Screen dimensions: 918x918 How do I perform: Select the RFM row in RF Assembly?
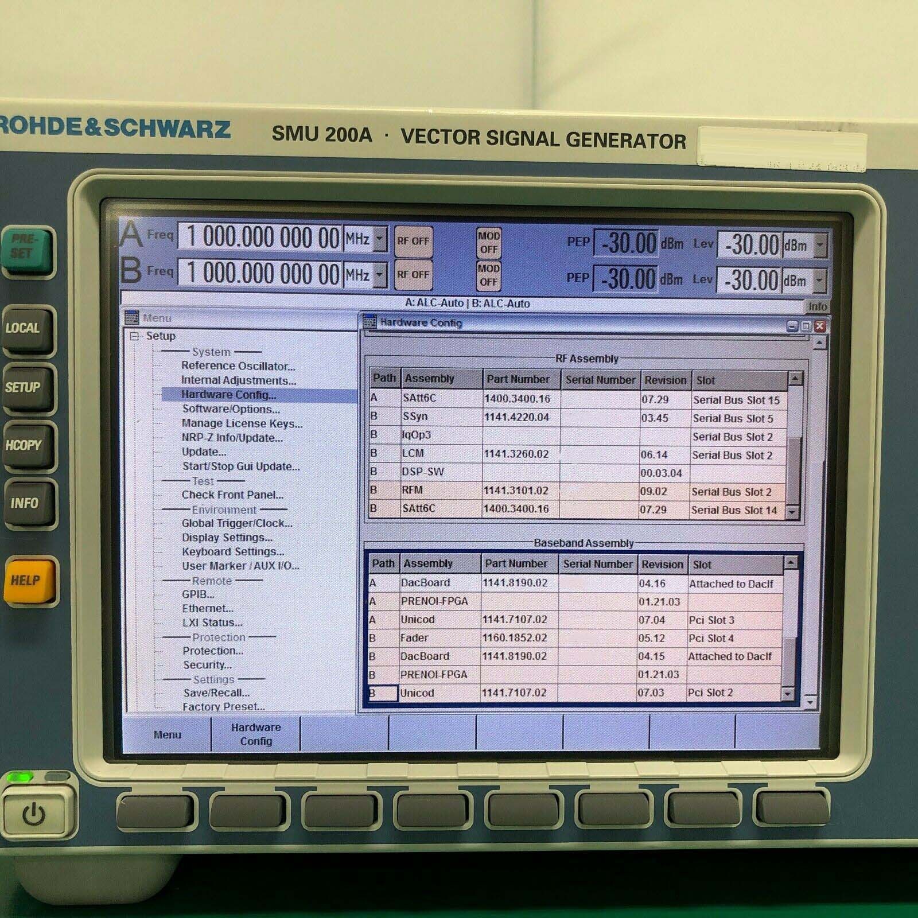click(578, 491)
